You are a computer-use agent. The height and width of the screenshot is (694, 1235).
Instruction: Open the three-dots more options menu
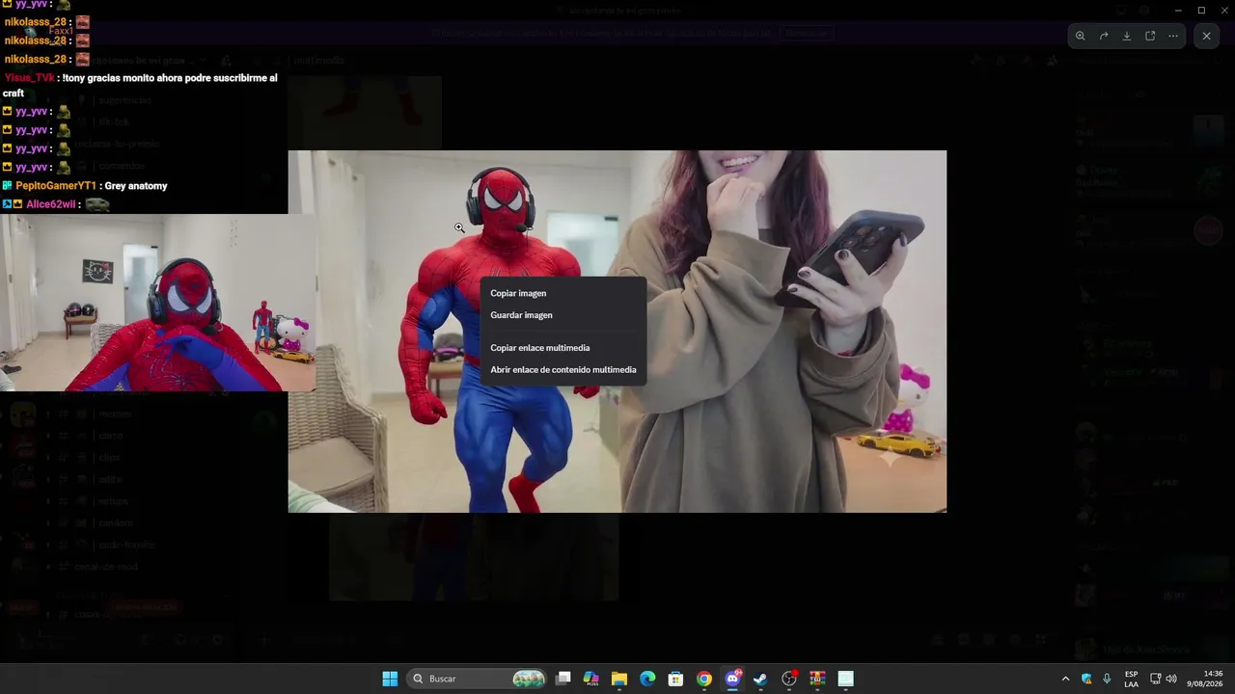1173,36
